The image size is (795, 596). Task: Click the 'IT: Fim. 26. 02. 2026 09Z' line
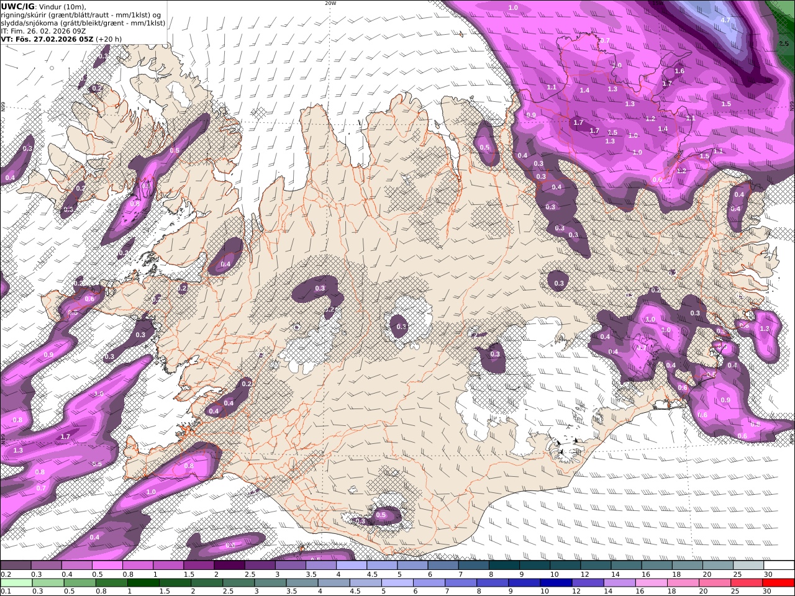point(43,30)
